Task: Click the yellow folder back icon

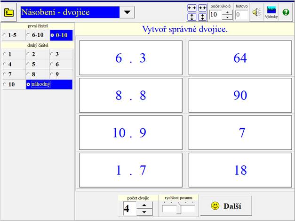Action: click(x=8, y=12)
